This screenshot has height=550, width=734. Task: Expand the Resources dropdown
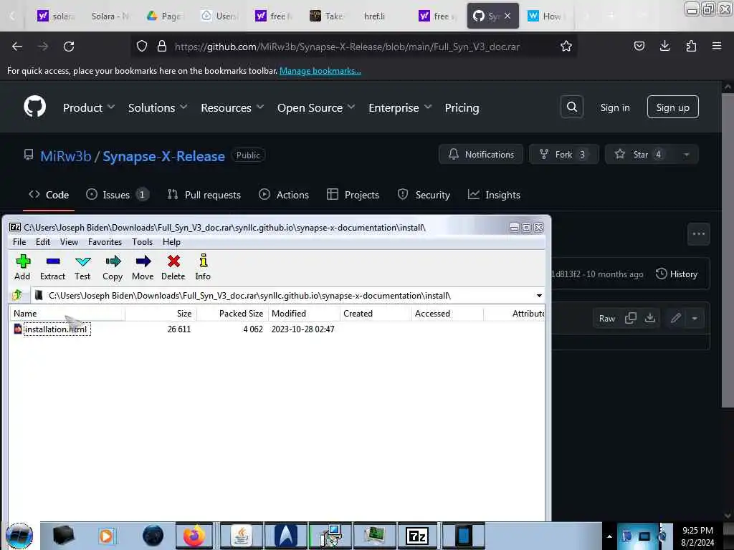coord(232,107)
